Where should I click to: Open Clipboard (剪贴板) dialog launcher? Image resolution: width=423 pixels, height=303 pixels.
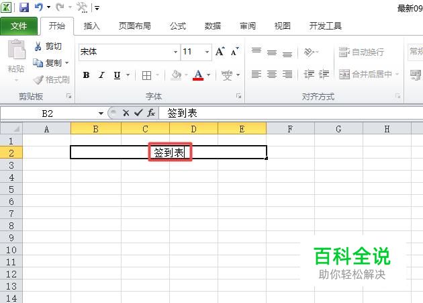coord(69,96)
